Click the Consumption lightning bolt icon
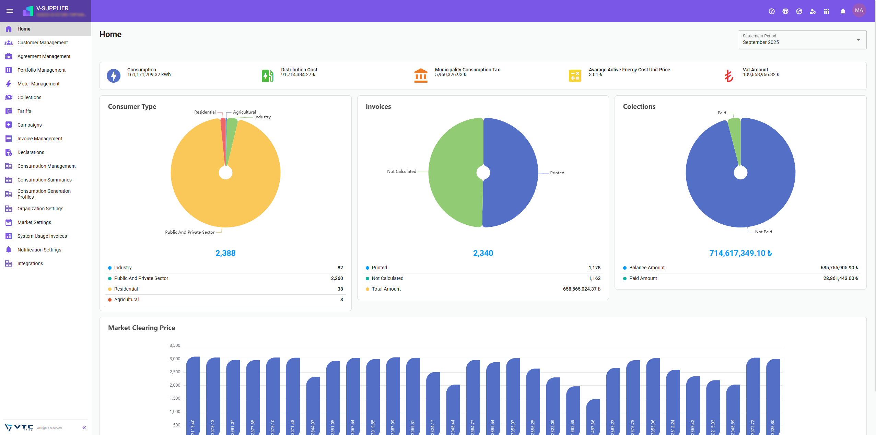The image size is (876, 435). point(114,75)
